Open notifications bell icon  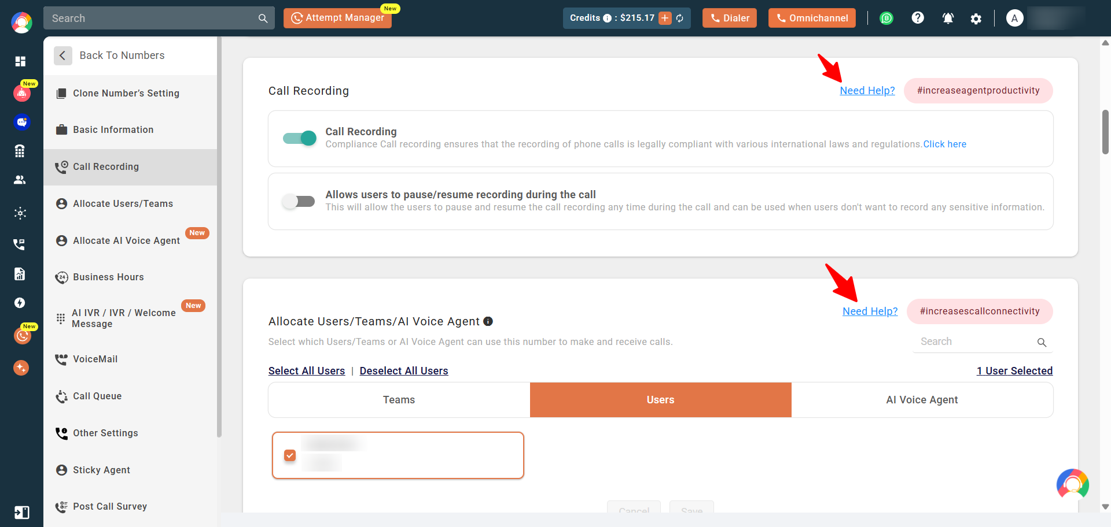(948, 18)
